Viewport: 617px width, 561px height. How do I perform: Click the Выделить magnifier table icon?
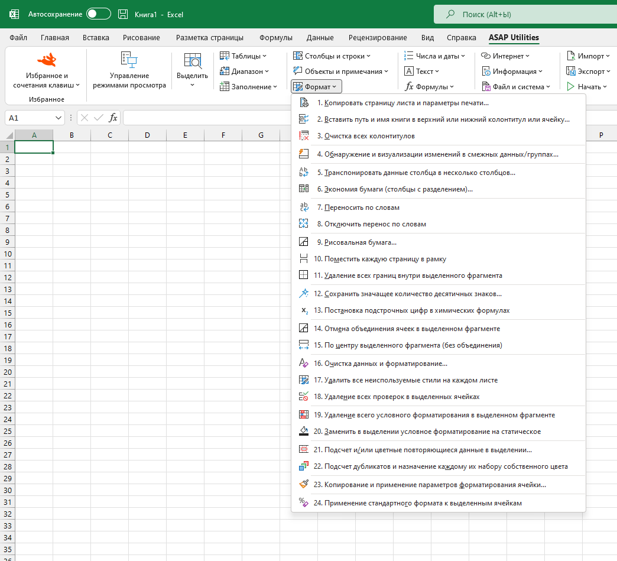point(193,61)
